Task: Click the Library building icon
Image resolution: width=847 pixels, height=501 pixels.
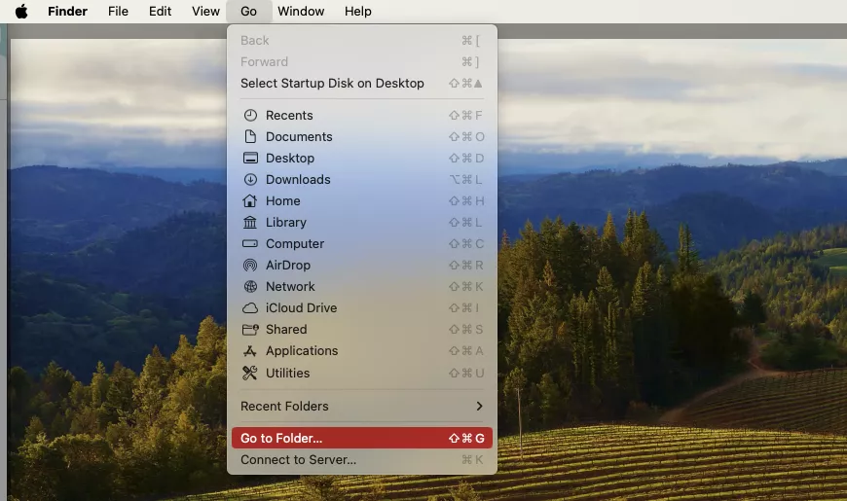Action: [250, 223]
